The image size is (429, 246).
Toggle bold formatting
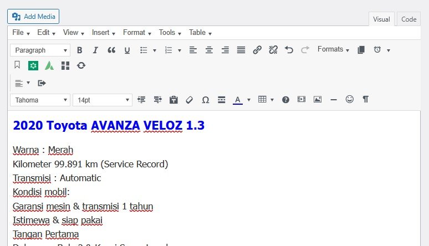[x=80, y=50]
